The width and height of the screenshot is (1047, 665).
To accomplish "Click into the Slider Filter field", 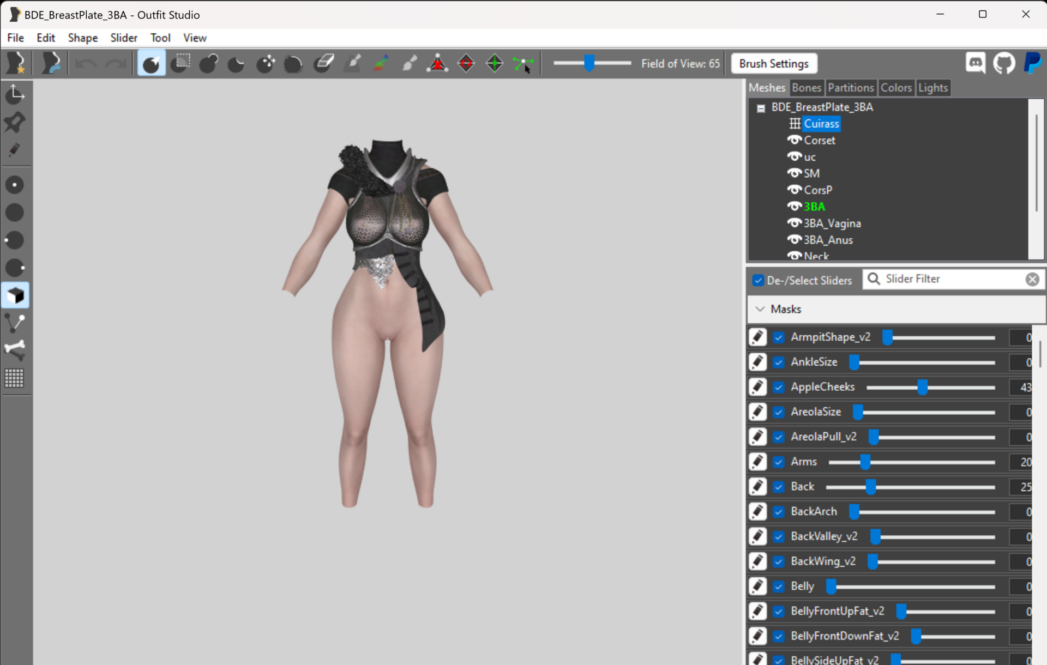I will [x=952, y=279].
